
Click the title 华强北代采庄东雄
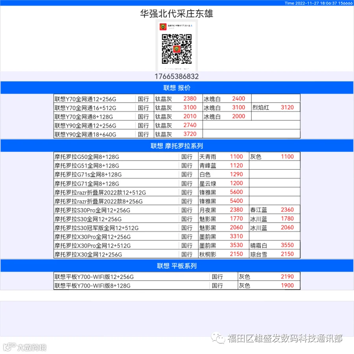(x=177, y=13)
